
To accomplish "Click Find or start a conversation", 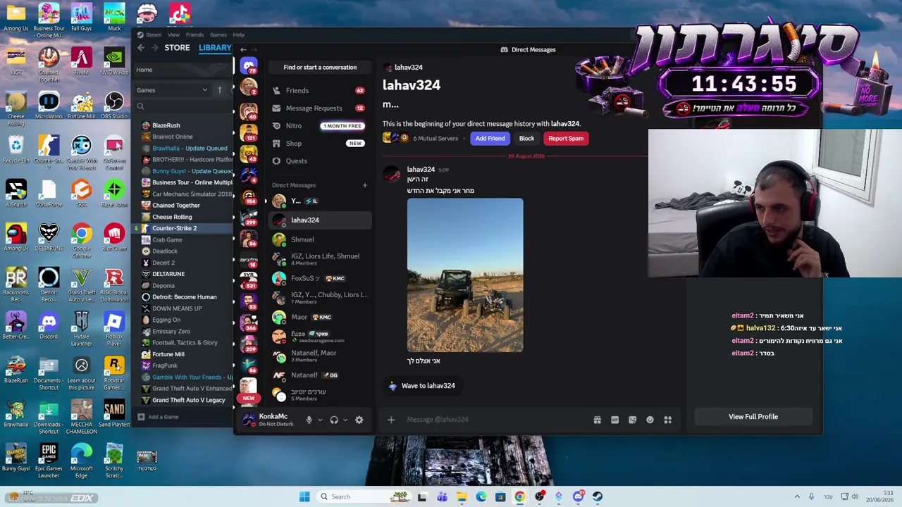I will coord(320,68).
